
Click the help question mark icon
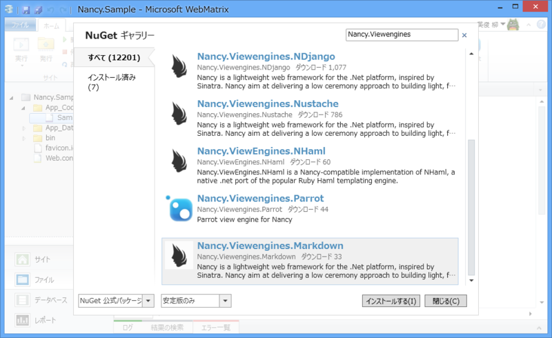tap(541, 24)
